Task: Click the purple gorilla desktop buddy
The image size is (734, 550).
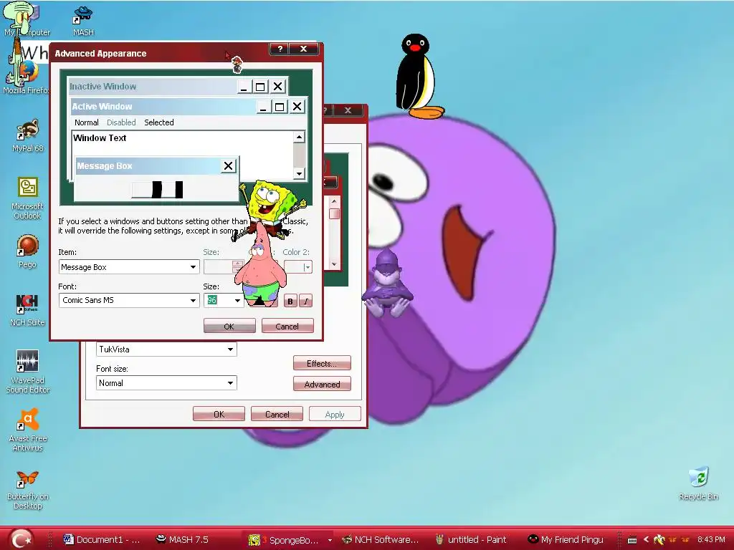Action: coord(388,282)
